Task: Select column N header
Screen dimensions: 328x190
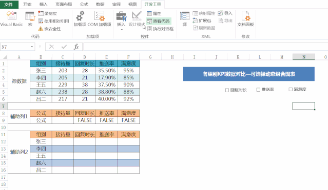Action: [x=304, y=57]
